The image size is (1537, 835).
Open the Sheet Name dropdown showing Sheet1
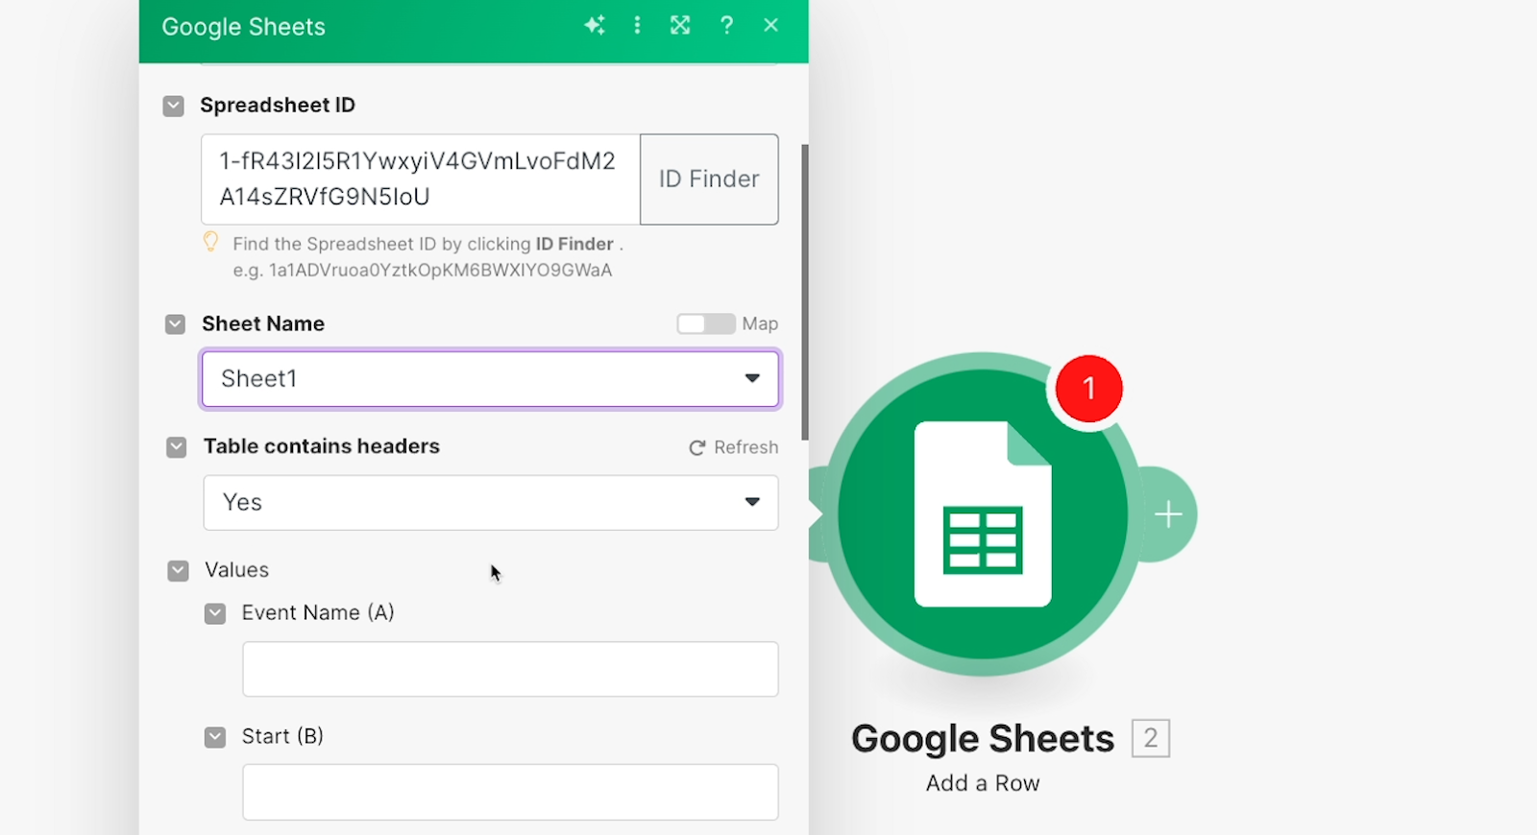click(491, 379)
